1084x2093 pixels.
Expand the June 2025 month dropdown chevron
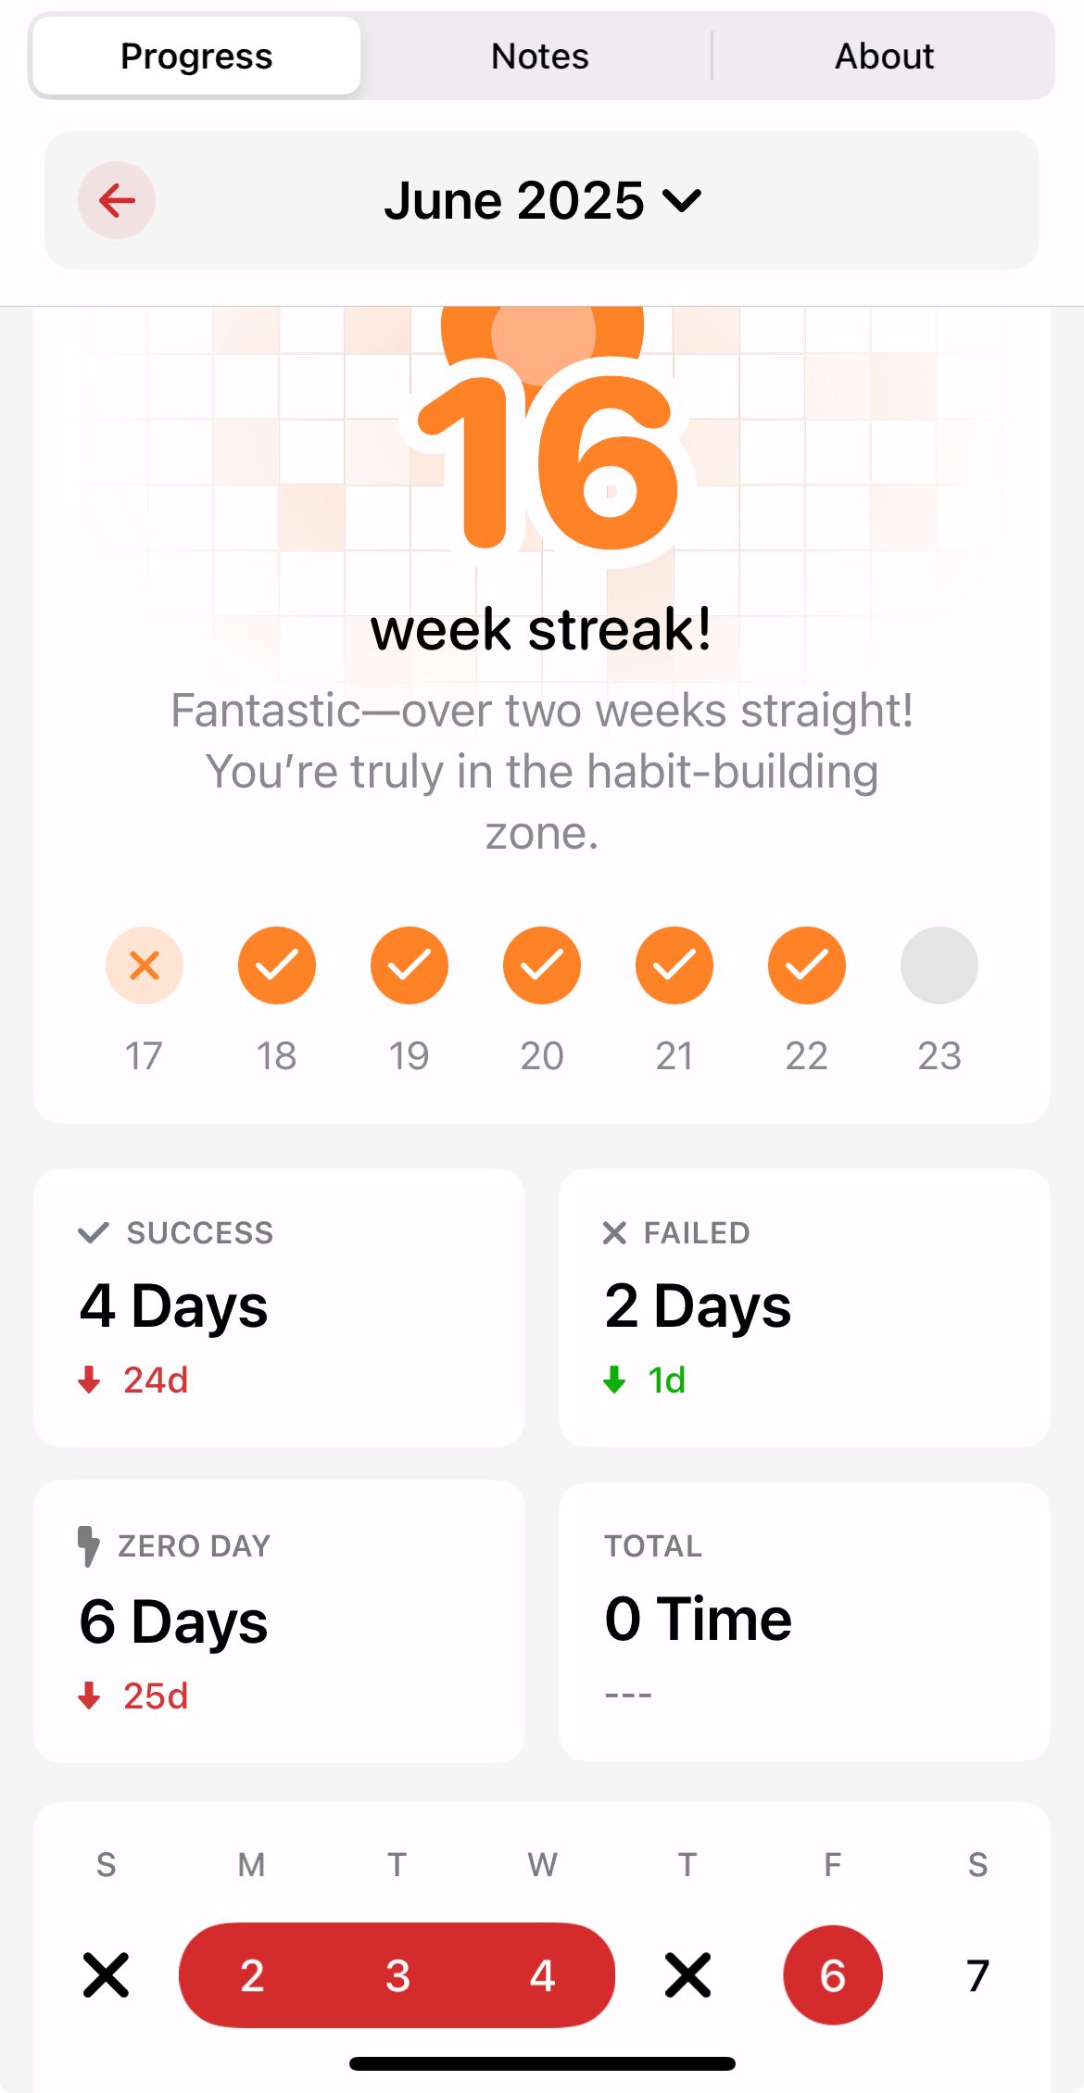[x=683, y=200]
